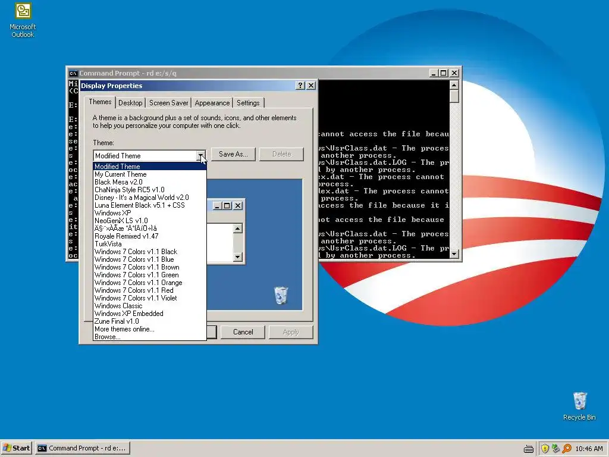Open the Microsoft Outlook desktop icon
Image resolution: width=609 pixels, height=457 pixels.
(x=23, y=20)
